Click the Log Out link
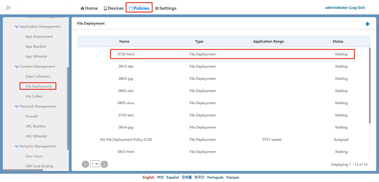 [357, 8]
